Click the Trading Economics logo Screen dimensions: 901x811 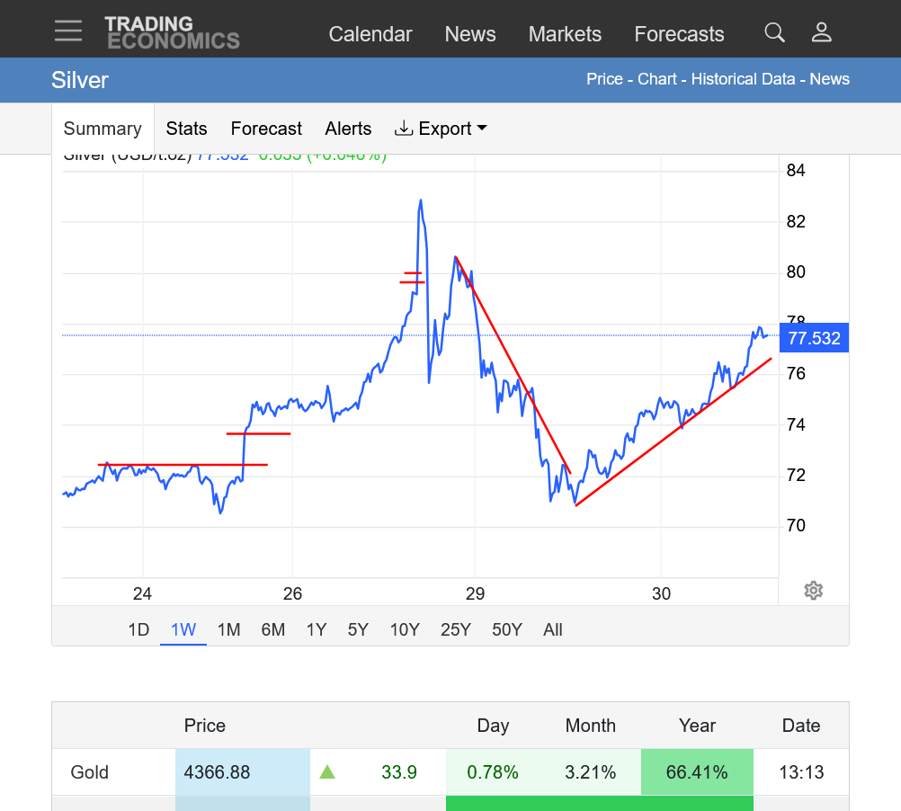tap(172, 32)
